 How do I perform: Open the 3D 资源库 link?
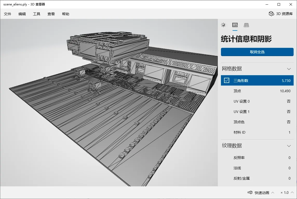(284, 14)
